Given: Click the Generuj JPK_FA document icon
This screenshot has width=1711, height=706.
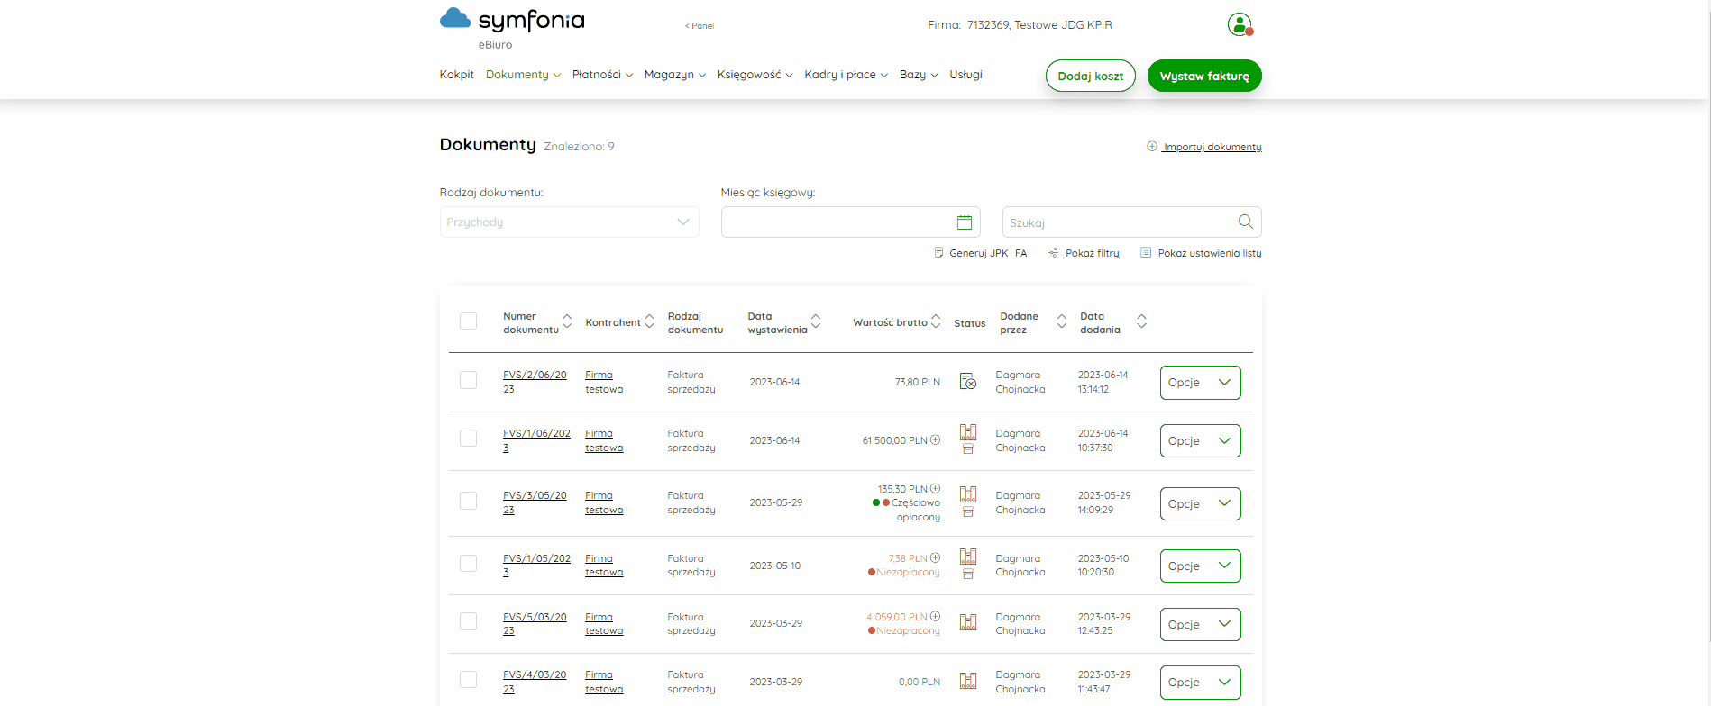Looking at the screenshot, I should (x=939, y=253).
